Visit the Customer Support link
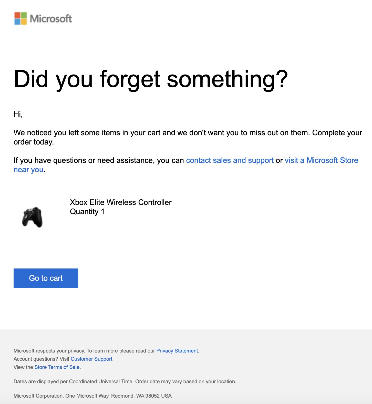The height and width of the screenshot is (404, 372). click(x=91, y=359)
